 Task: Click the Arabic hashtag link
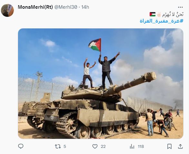point(162,21)
